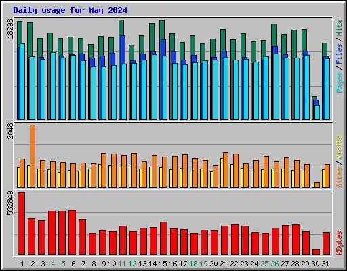Click the short red KBytes bar for day 30

(316, 252)
